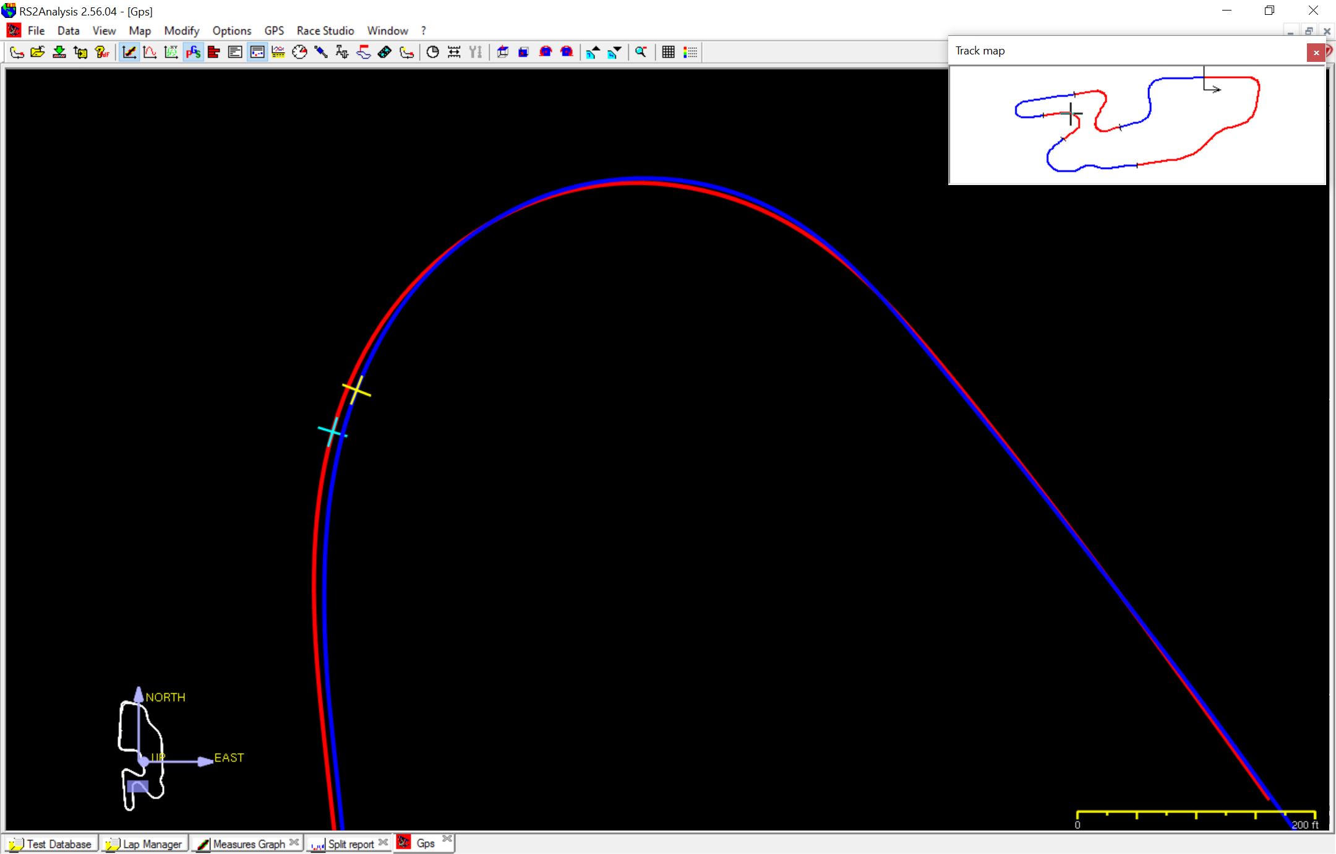Close the Track map panel
Viewport: 1336px width, 854px height.
(x=1316, y=53)
